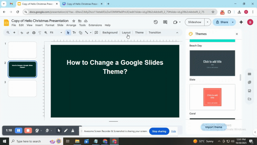
Task: Click the Print icon in toolbar
Action: 34,33
